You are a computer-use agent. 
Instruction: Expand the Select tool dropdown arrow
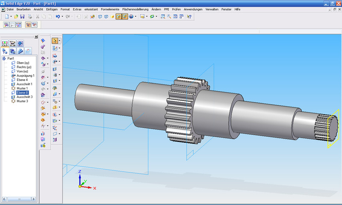click(59, 41)
